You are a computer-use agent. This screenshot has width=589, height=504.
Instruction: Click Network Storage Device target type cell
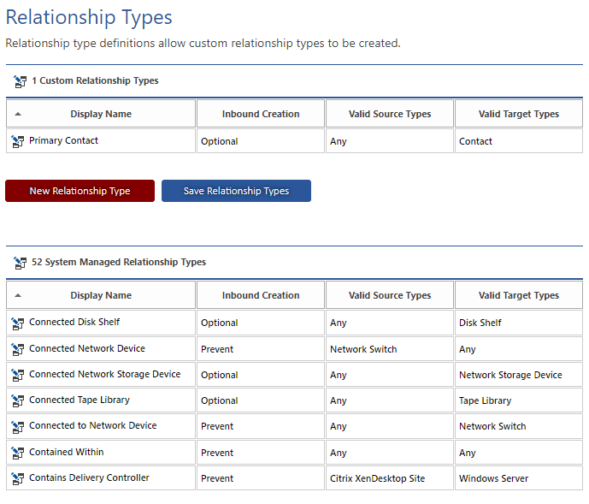point(519,375)
